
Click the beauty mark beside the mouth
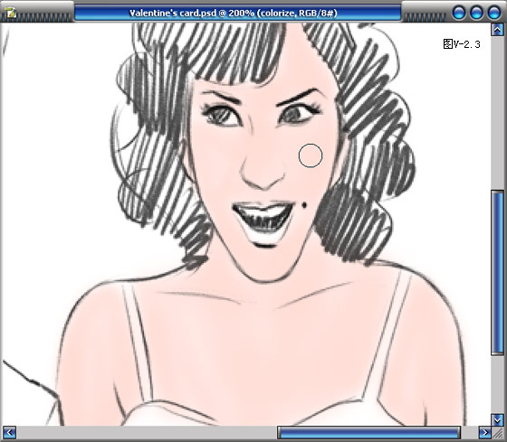click(304, 204)
